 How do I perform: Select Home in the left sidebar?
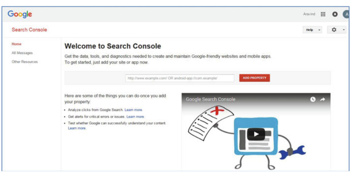(16, 44)
